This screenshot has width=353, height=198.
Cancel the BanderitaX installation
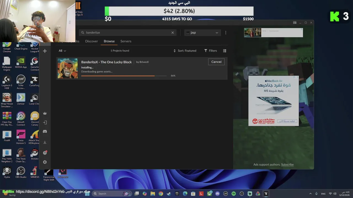216,62
